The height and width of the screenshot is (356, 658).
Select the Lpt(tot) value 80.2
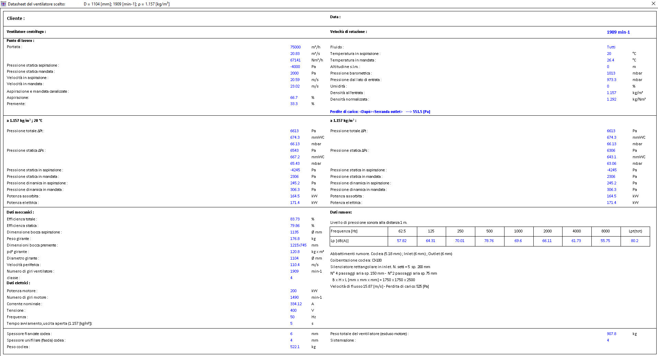(635, 241)
